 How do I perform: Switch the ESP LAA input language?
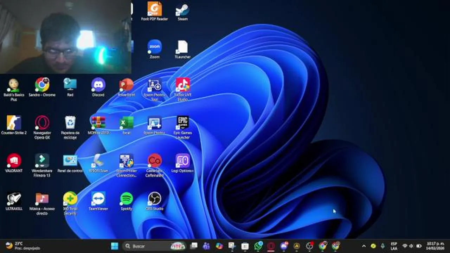click(x=394, y=246)
